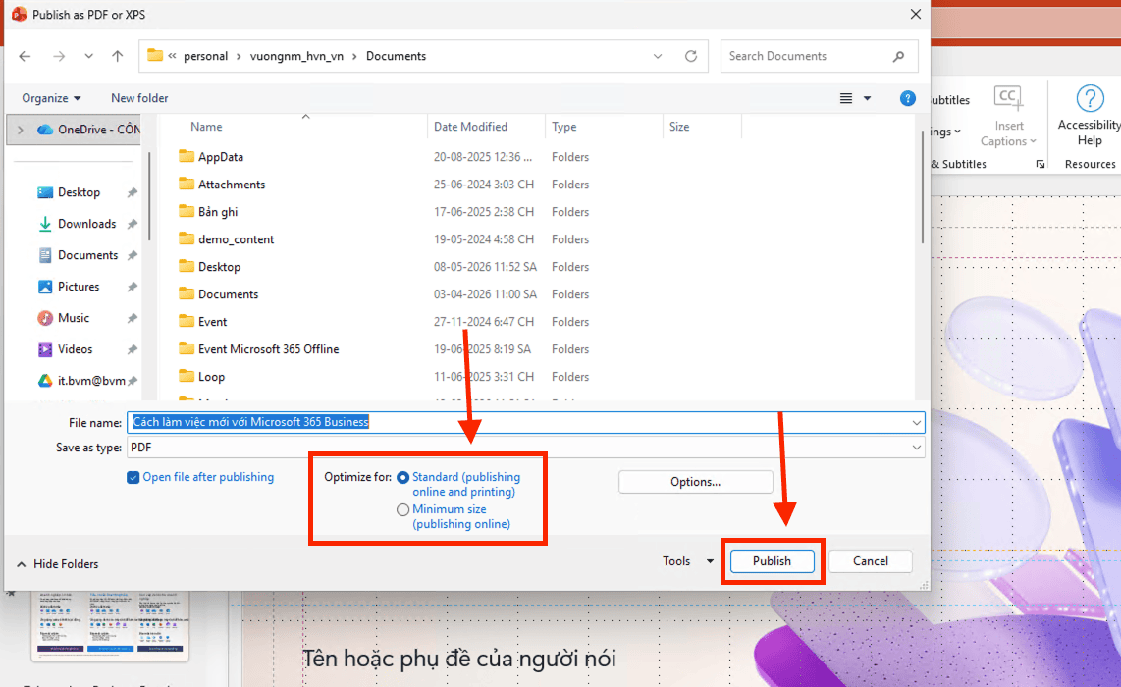1121x687 pixels.
Task: Unpin Desktop from quick access pin icon
Action: 132,192
